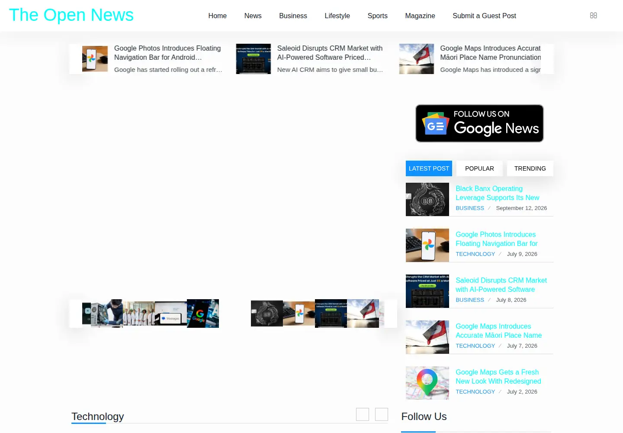The image size is (623, 433).
Task: Click the date July 8, 2026
Action: [511, 300]
